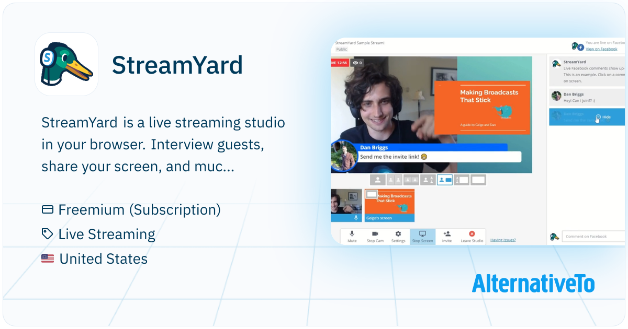Click the Geige's screen share thumbnail
This screenshot has height=329, width=628.
click(389, 205)
